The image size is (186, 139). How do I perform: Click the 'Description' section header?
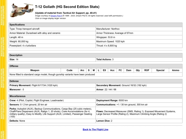(95, 55)
